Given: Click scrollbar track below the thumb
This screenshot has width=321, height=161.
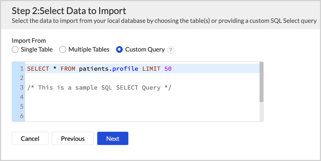Looking at the screenshot, I should 261,112.
